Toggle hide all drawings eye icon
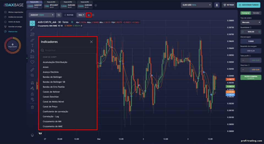264x144 pixels. [32, 100]
